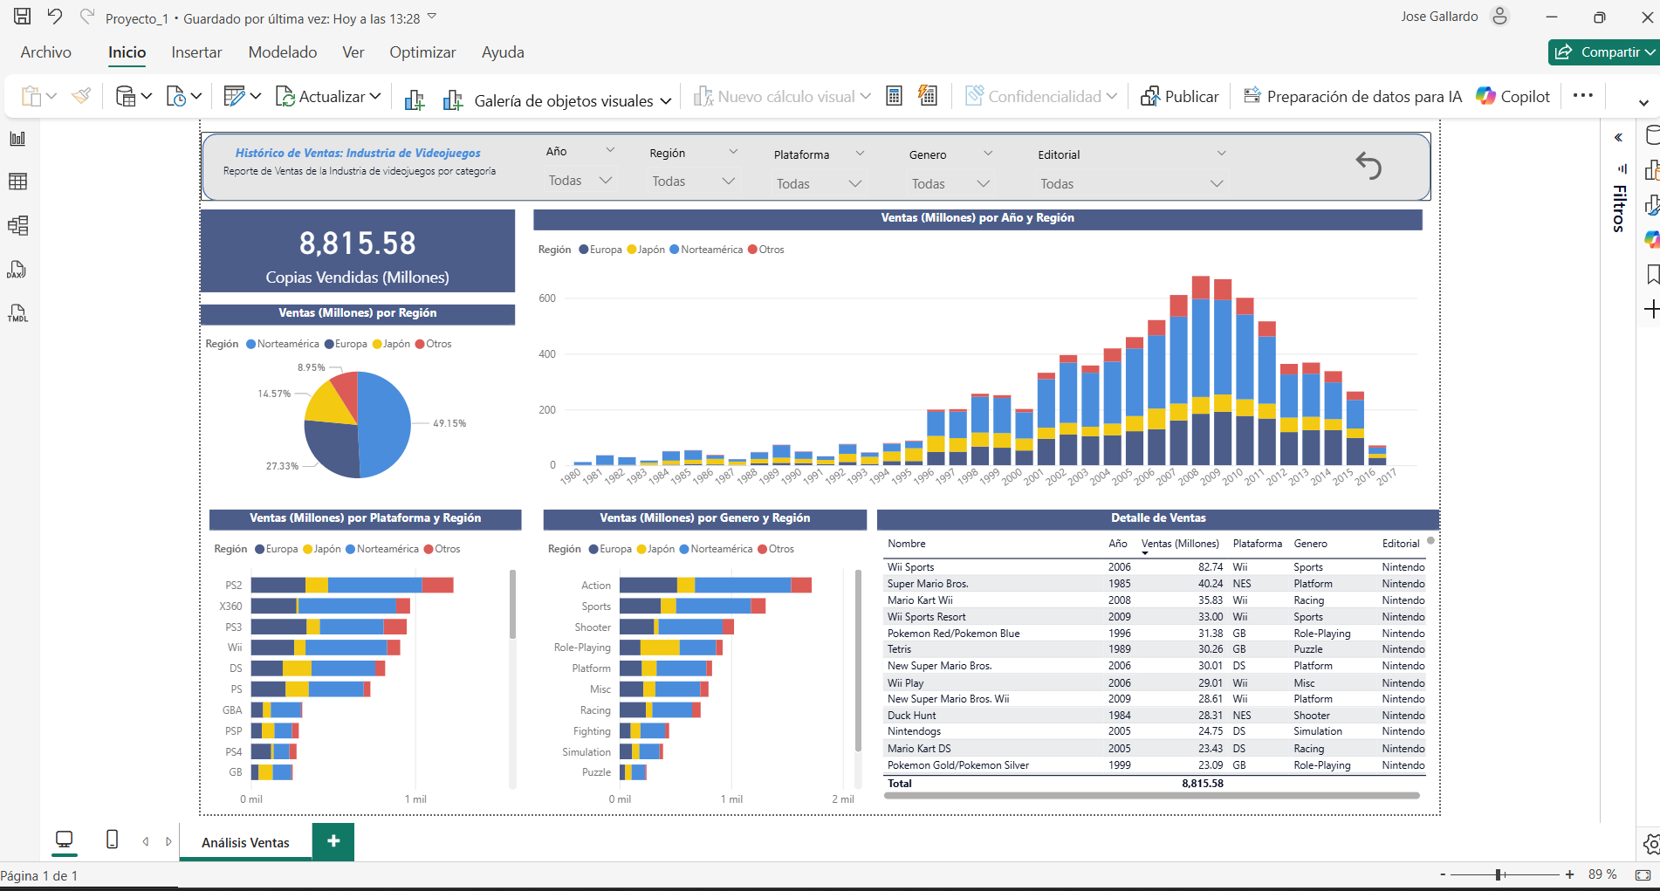Image resolution: width=1660 pixels, height=891 pixels.
Task: Click the Compartir button
Action: point(1602,52)
